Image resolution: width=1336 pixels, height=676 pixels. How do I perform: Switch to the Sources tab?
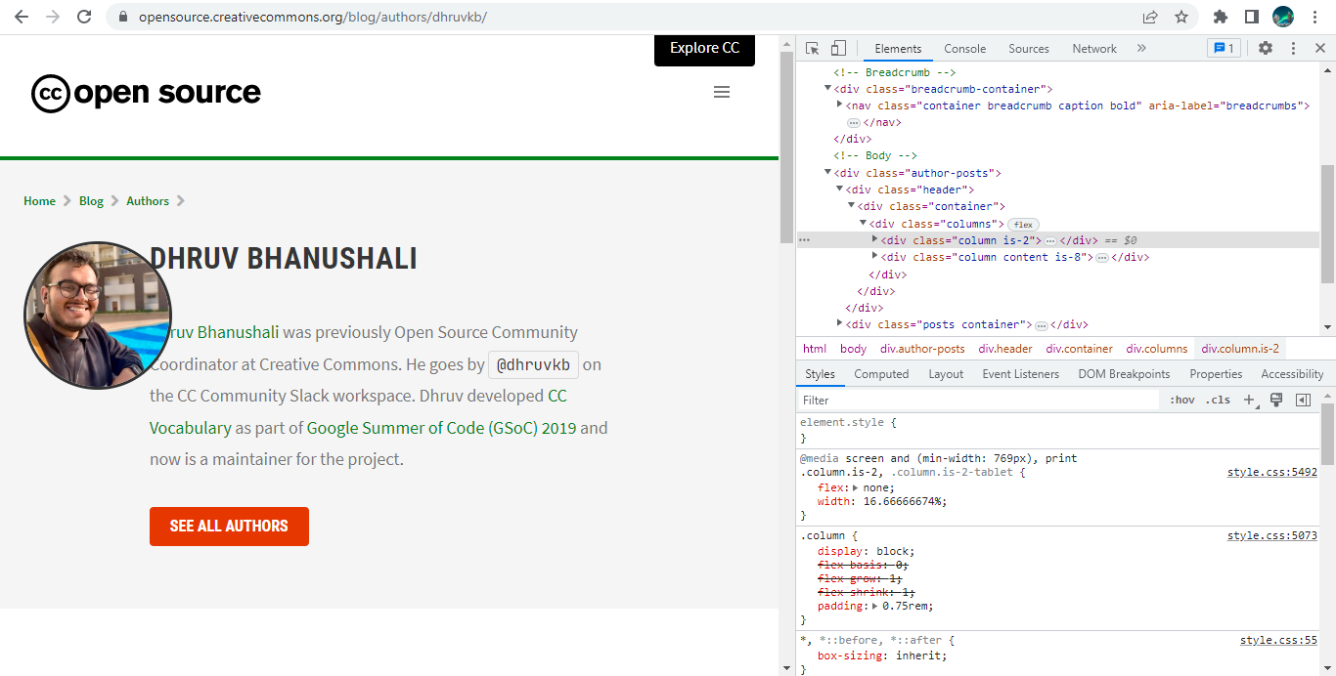pyautogui.click(x=1029, y=49)
